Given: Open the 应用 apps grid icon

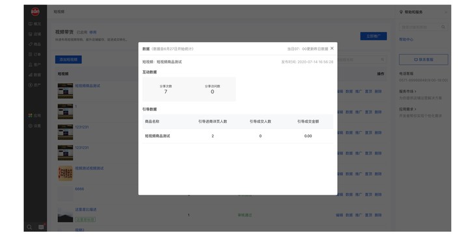Looking at the screenshot, I should click(31, 116).
